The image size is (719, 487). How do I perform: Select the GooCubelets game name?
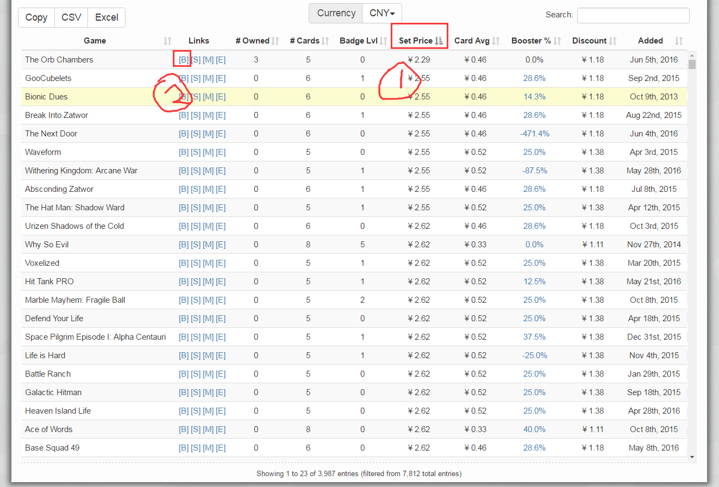pos(48,78)
